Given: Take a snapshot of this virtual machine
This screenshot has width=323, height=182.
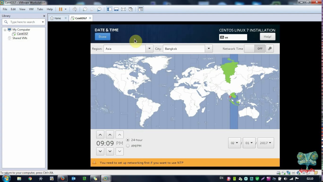Looking at the screenshot, I should (x=85, y=9).
